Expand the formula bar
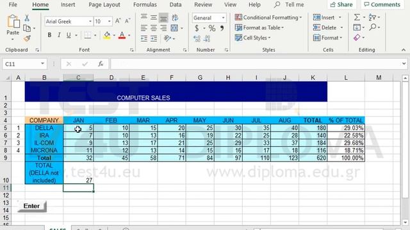 (x=404, y=64)
